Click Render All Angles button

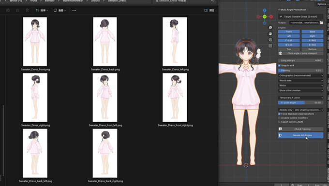tap(300, 135)
